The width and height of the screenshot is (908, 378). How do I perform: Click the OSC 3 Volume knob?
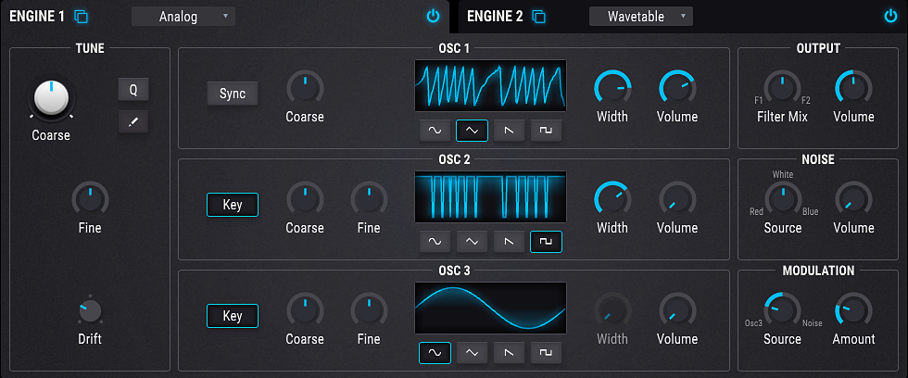coord(677,311)
